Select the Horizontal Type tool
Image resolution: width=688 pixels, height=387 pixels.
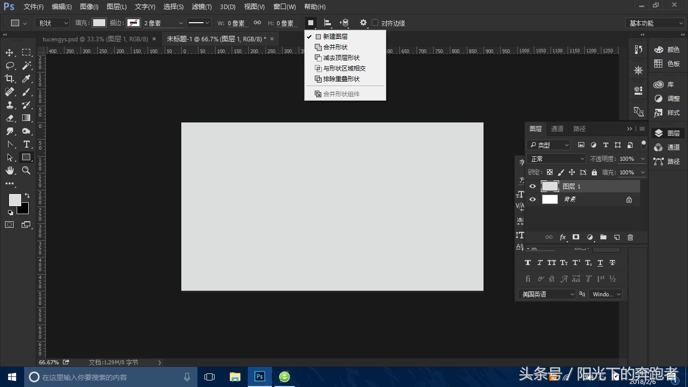(x=27, y=144)
